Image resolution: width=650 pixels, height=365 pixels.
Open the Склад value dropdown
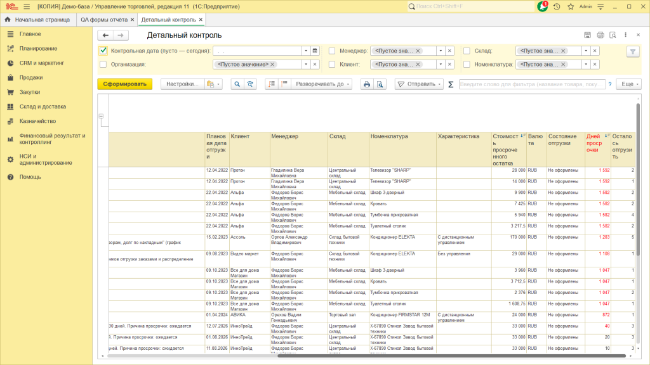[x=586, y=51]
